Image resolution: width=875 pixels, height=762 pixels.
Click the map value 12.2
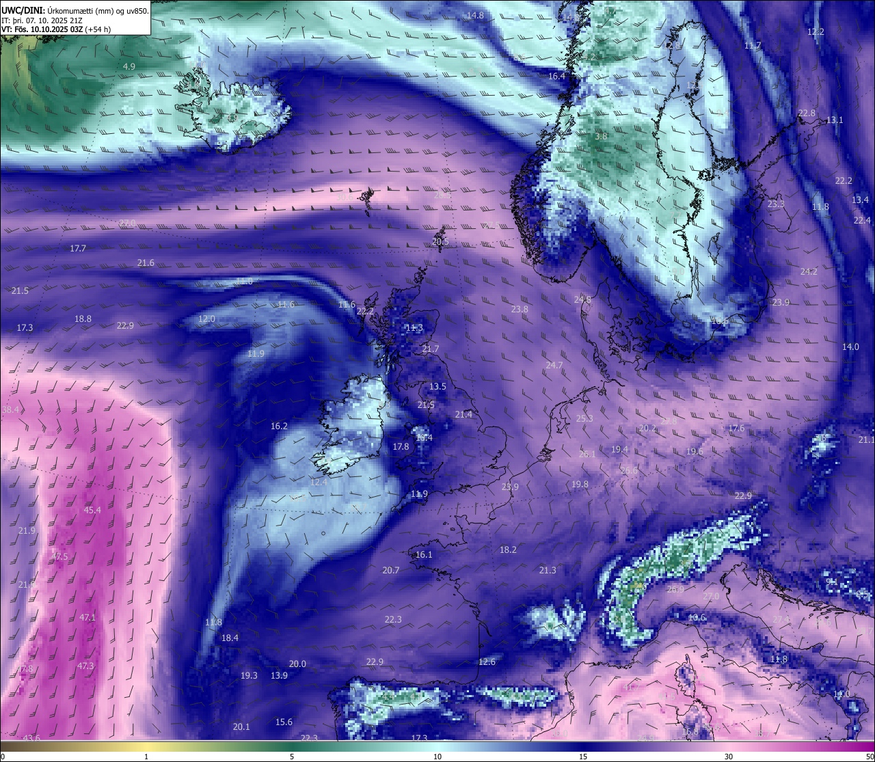click(816, 31)
